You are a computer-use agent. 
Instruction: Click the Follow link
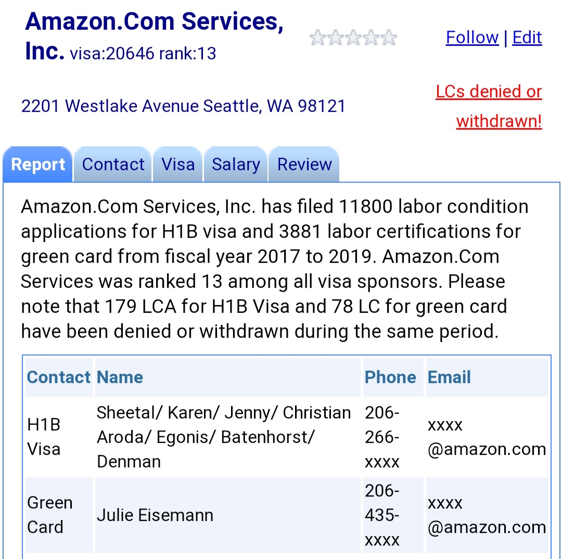coord(472,37)
